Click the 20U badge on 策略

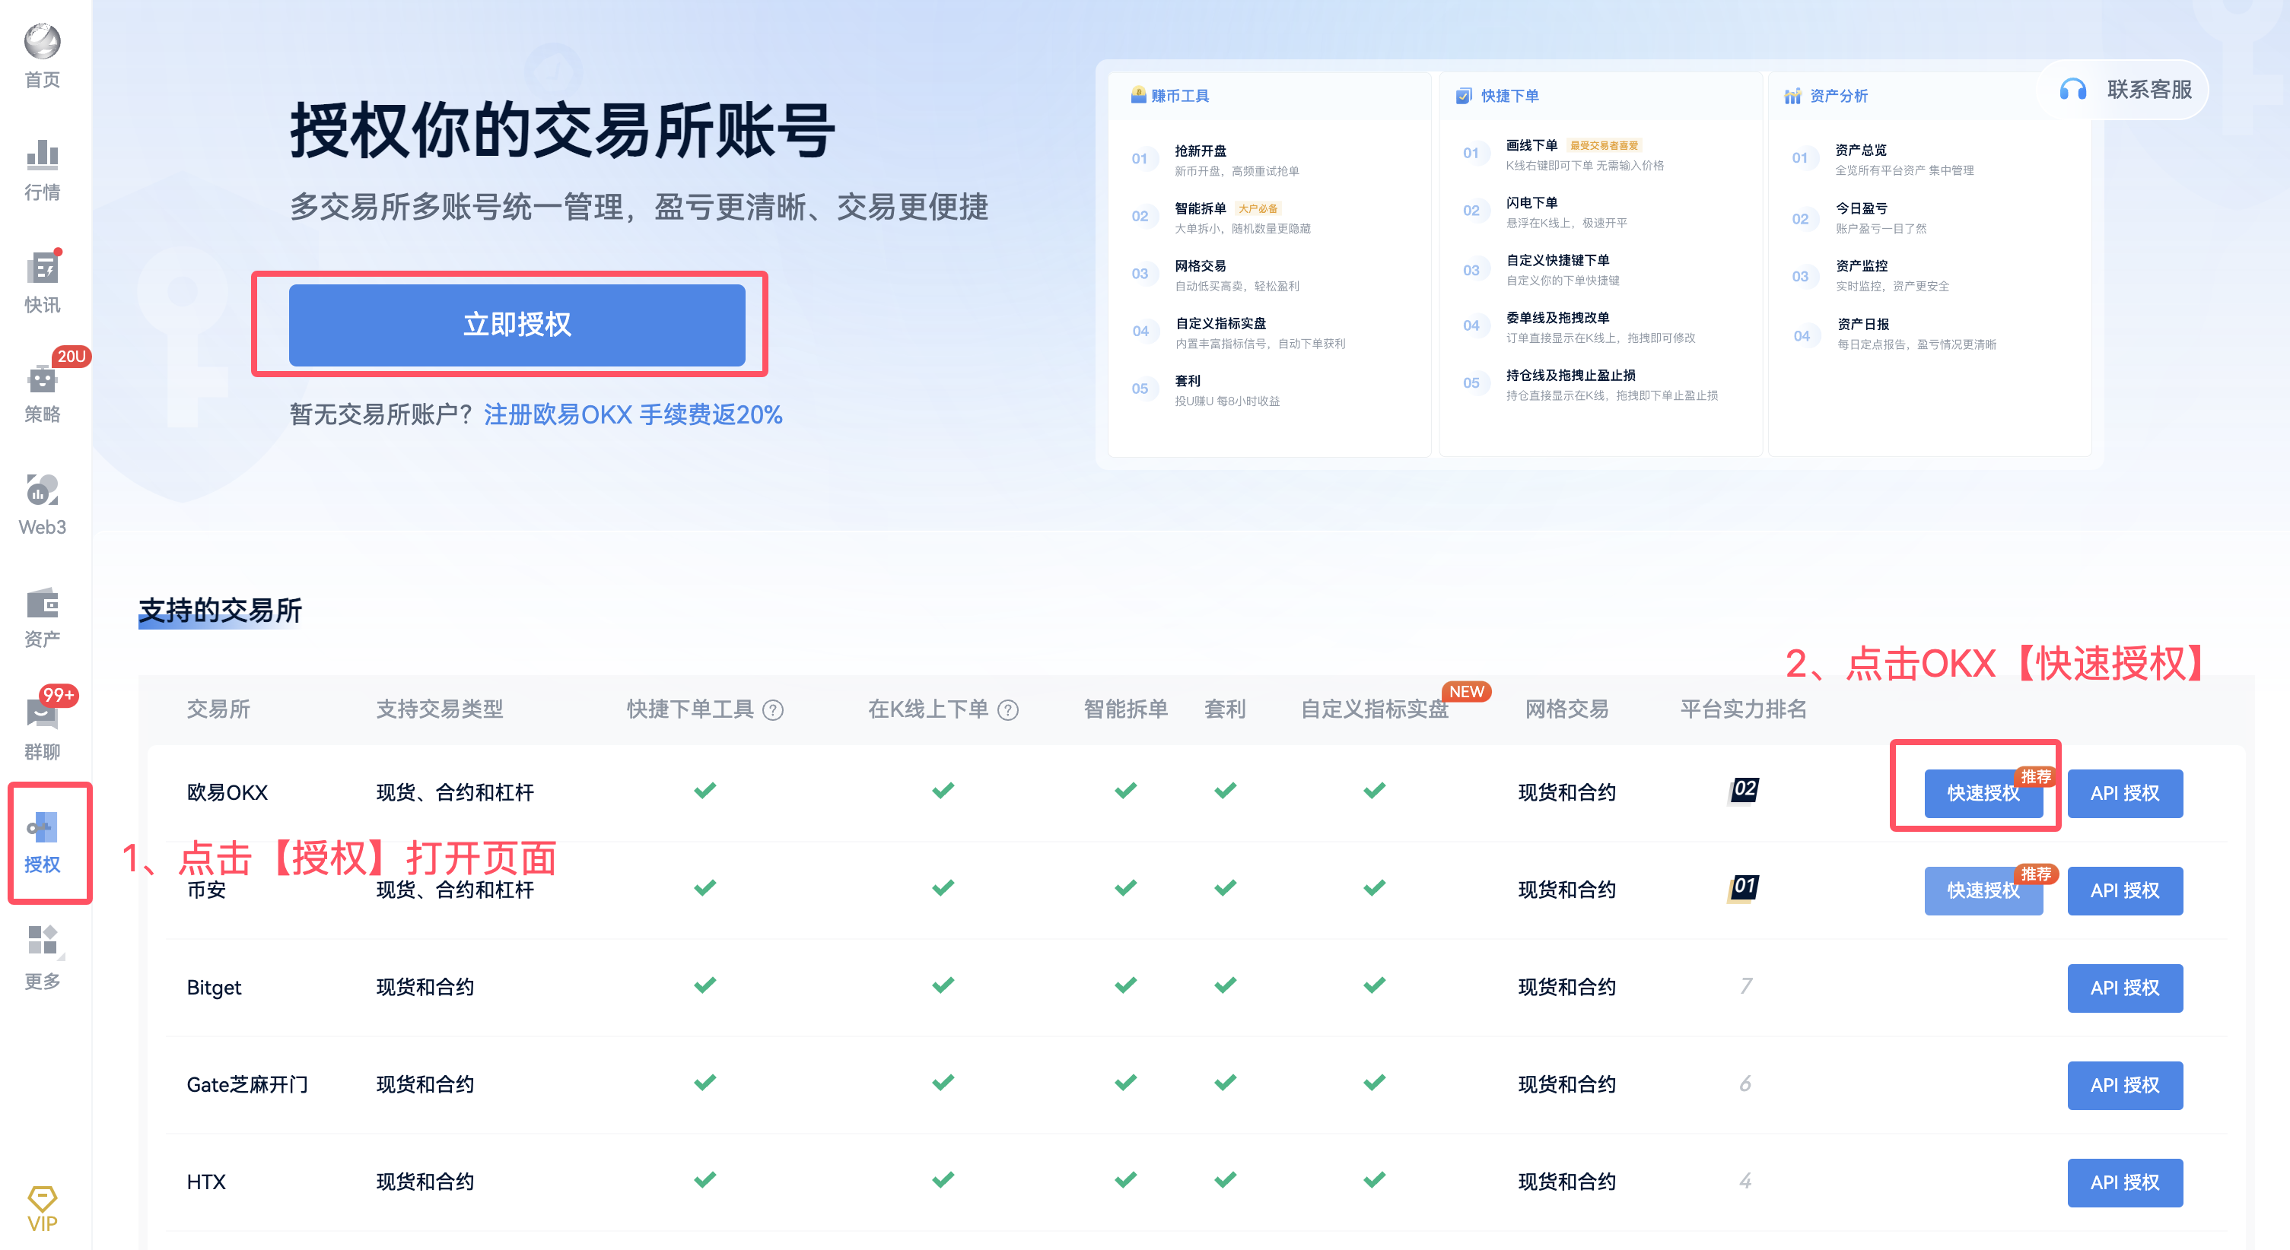pyautogui.click(x=71, y=357)
